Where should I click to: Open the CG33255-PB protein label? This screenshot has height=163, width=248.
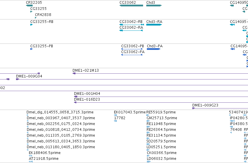coord(42,46)
